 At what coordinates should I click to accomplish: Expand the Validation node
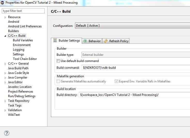(5, 110)
